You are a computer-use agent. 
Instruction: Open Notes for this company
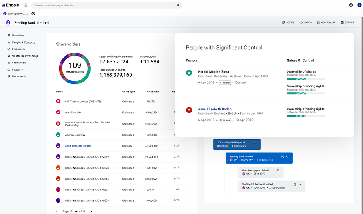(288, 22)
